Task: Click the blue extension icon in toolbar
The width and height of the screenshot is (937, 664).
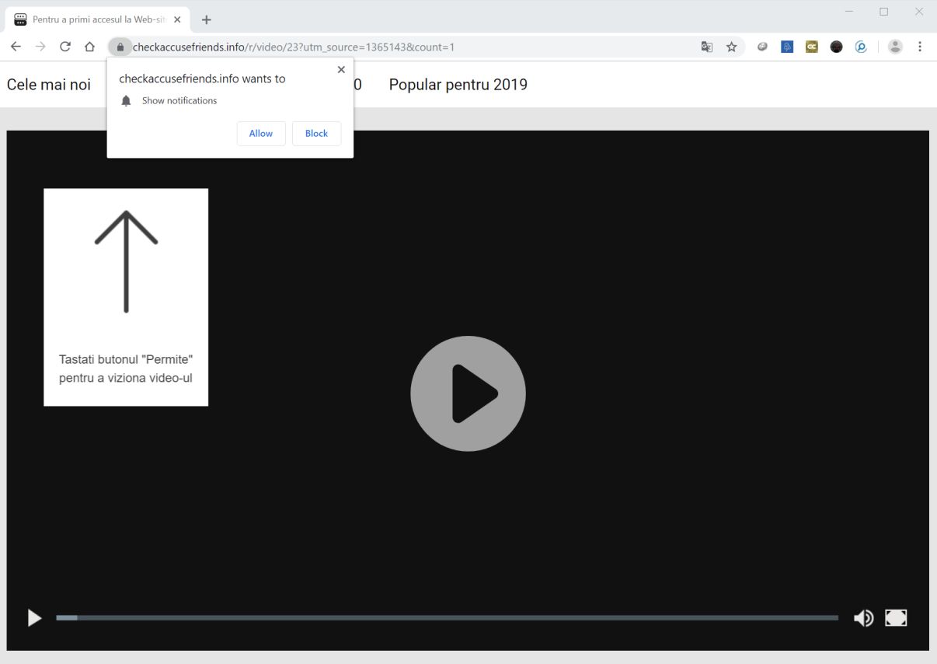Action: coord(786,47)
